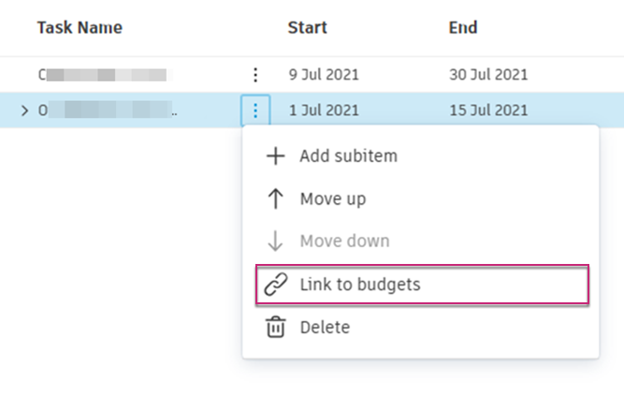Viewport: 624px width, 395px height.
Task: Click the plus icon beside Add subitem
Action: tap(275, 156)
